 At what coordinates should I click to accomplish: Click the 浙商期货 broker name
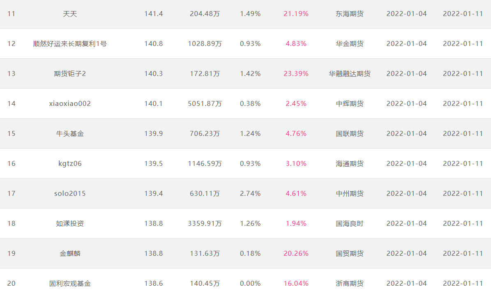point(350,284)
